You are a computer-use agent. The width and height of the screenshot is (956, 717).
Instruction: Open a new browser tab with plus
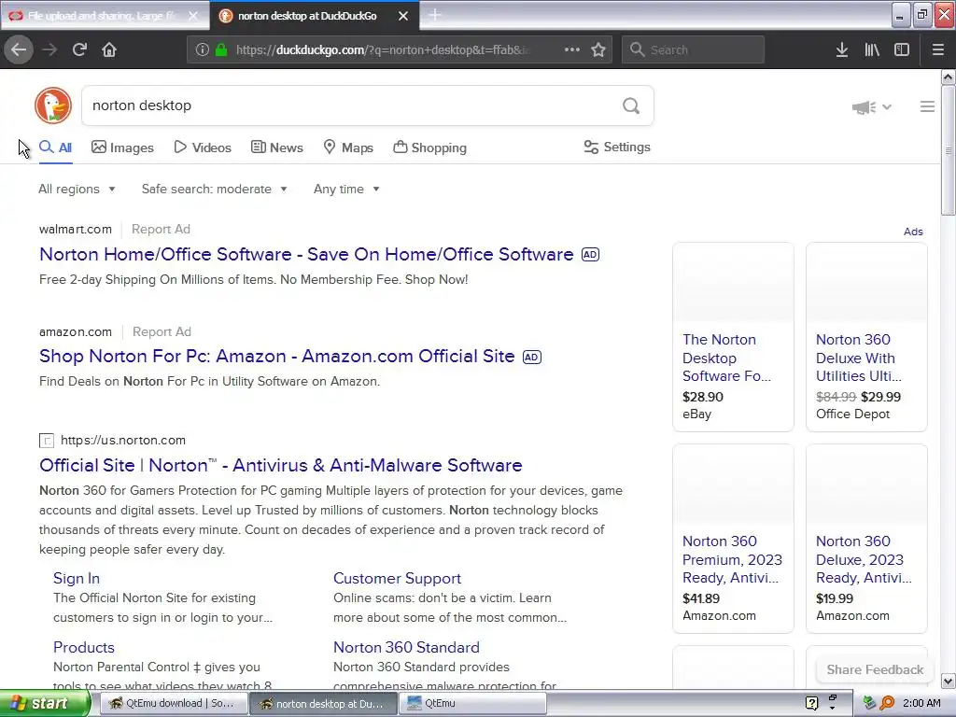pos(435,15)
